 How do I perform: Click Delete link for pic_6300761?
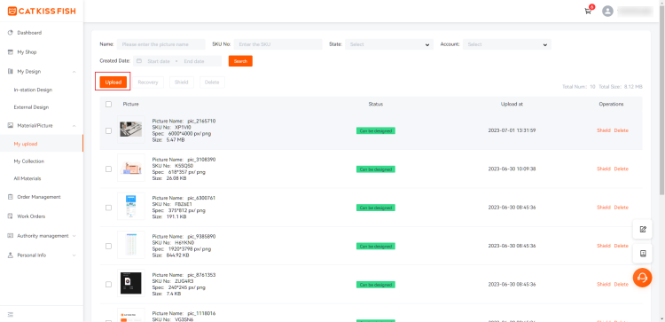(622, 208)
